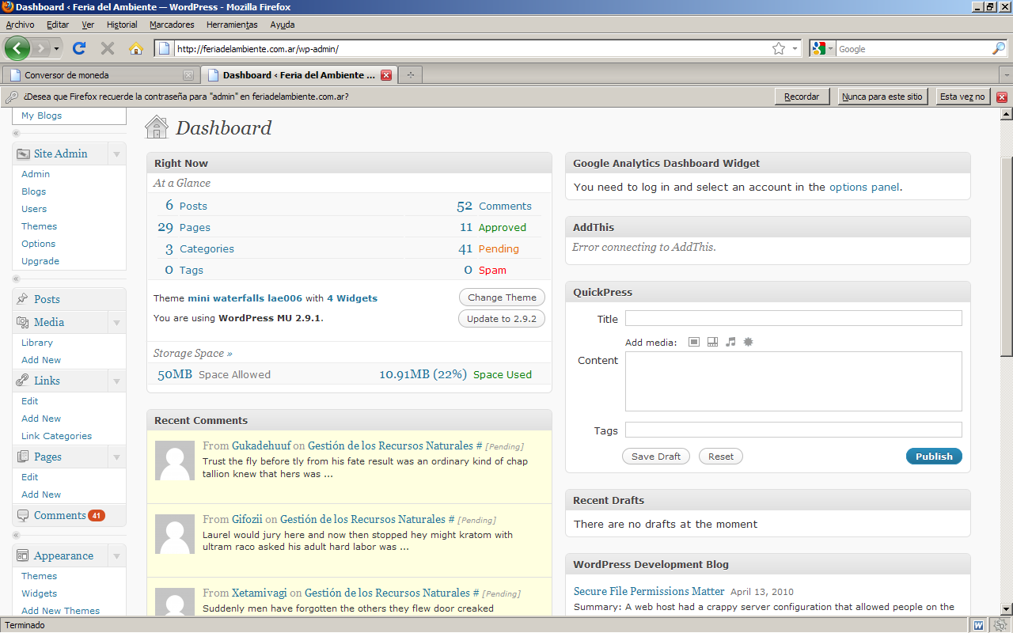Open the options panel link
Image resolution: width=1013 pixels, height=633 pixels.
[864, 188]
